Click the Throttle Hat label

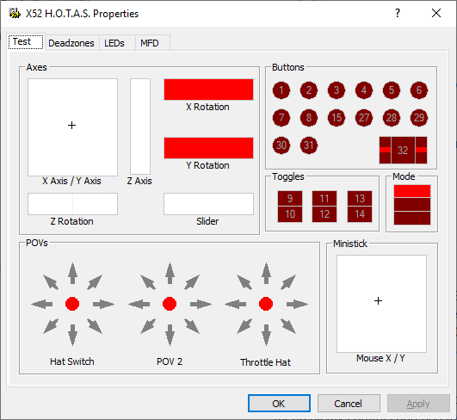click(x=266, y=362)
